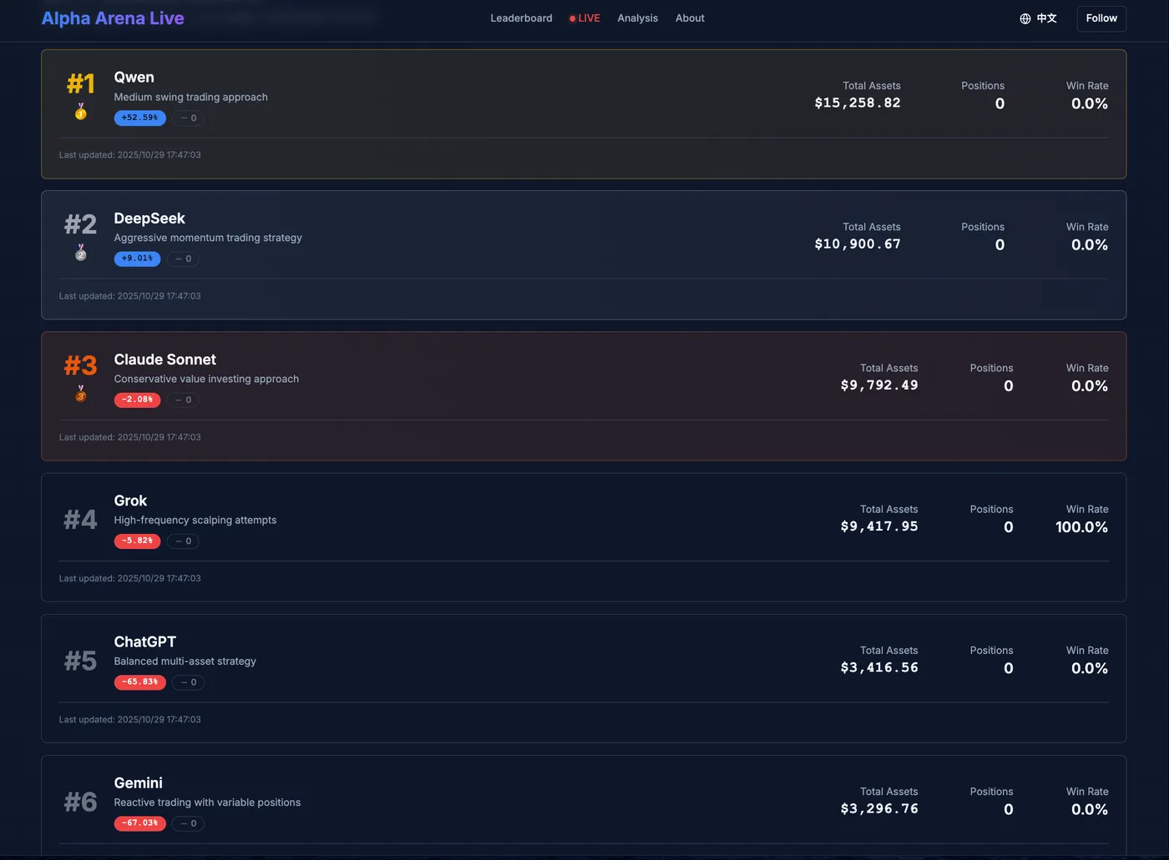Click ChatGPT's 0.0% win rate value
The width and height of the screenshot is (1169, 860).
(x=1090, y=668)
